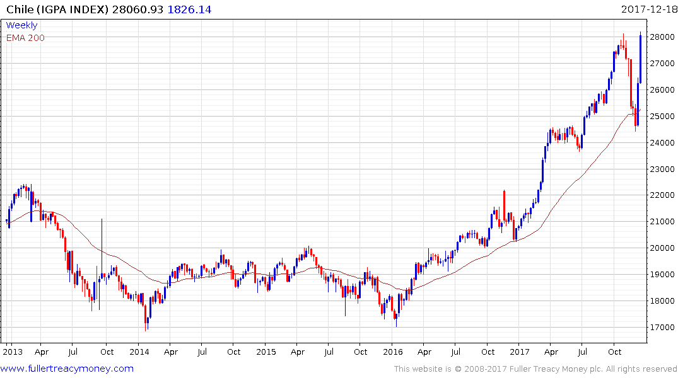Click the red spike candle near 22000 in late 2016
The image size is (678, 378).
504,207
